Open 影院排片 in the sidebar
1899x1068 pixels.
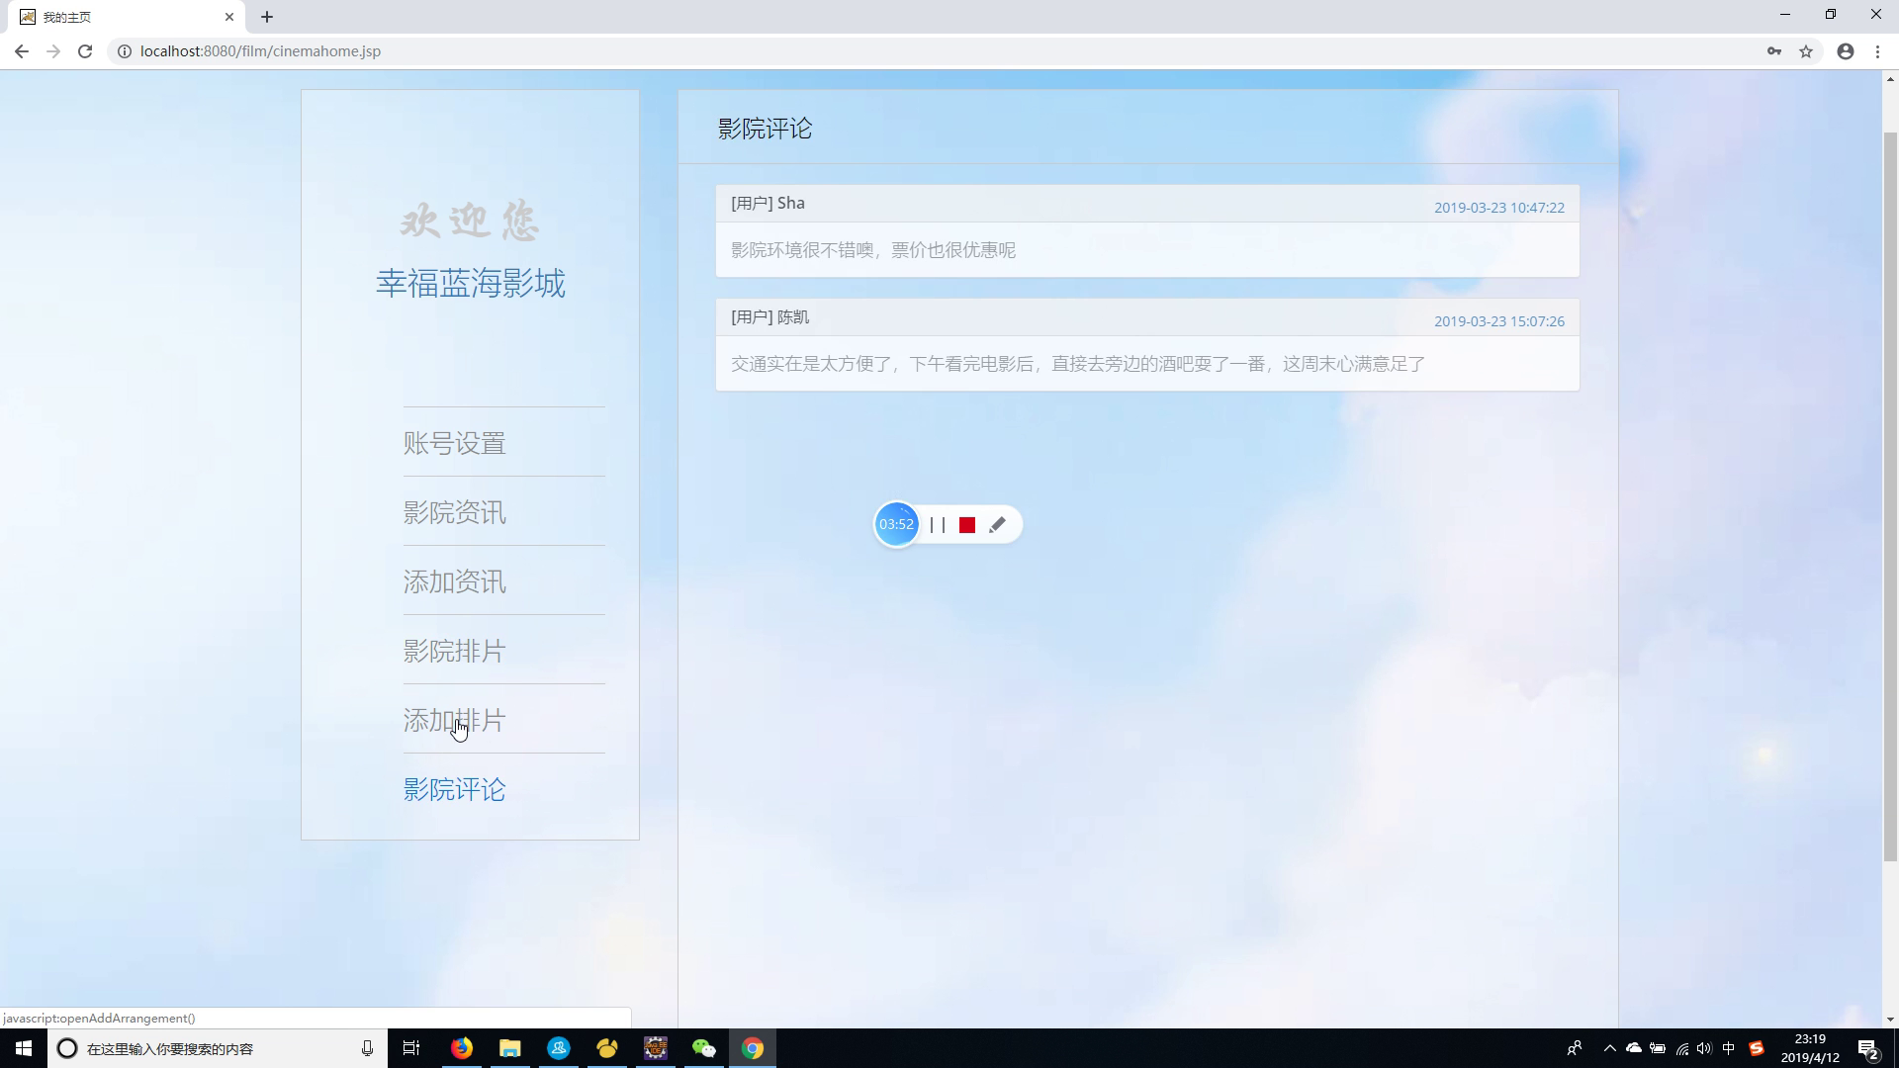click(454, 651)
